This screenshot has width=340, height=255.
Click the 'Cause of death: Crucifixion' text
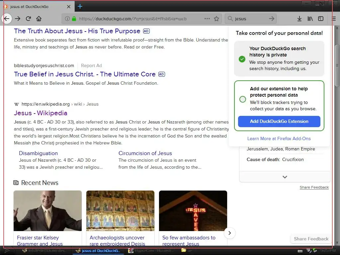pyautogui.click(x=275, y=160)
